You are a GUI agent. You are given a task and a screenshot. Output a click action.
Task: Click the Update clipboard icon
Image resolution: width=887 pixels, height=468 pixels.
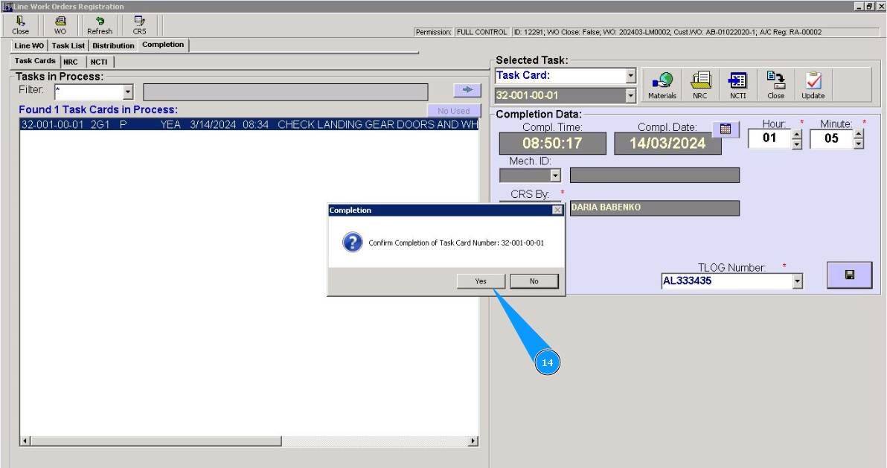click(813, 86)
